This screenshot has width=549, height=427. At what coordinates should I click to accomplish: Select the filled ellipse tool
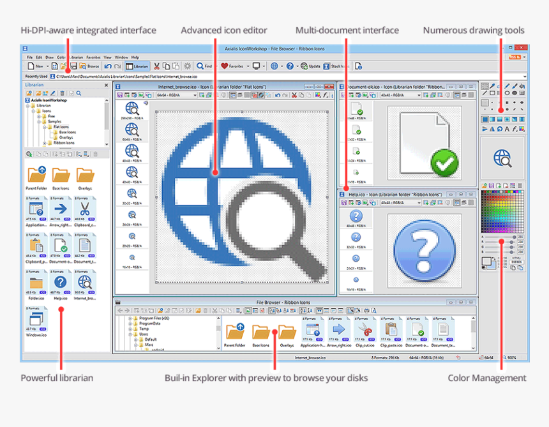point(515,93)
